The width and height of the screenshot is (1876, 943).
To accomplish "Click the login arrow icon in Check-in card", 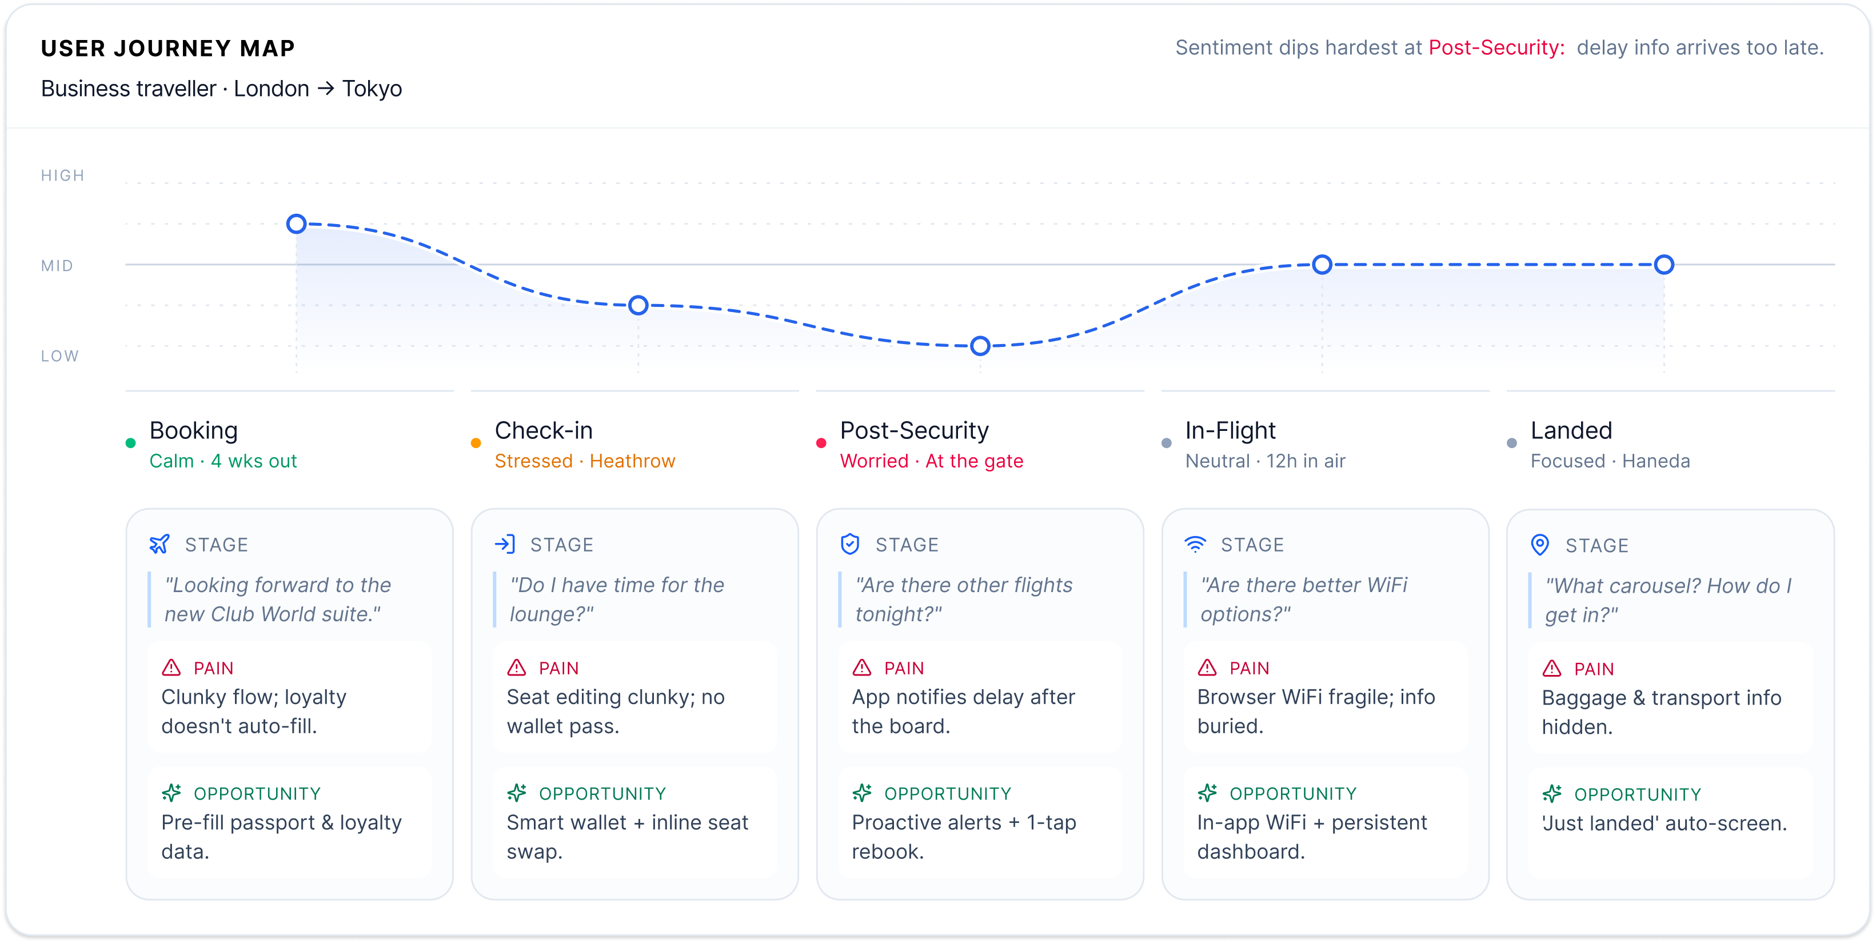I will coord(505,544).
